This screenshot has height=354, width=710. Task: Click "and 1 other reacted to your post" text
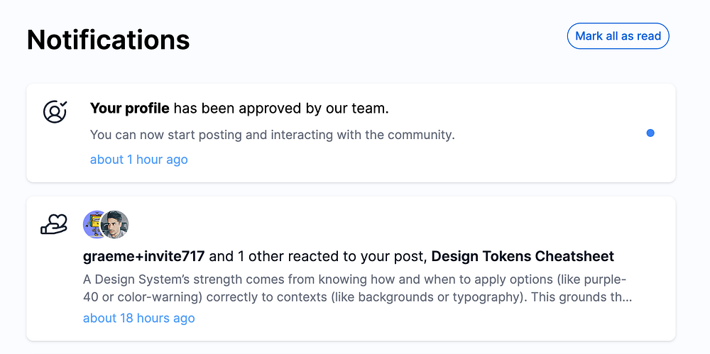318,256
